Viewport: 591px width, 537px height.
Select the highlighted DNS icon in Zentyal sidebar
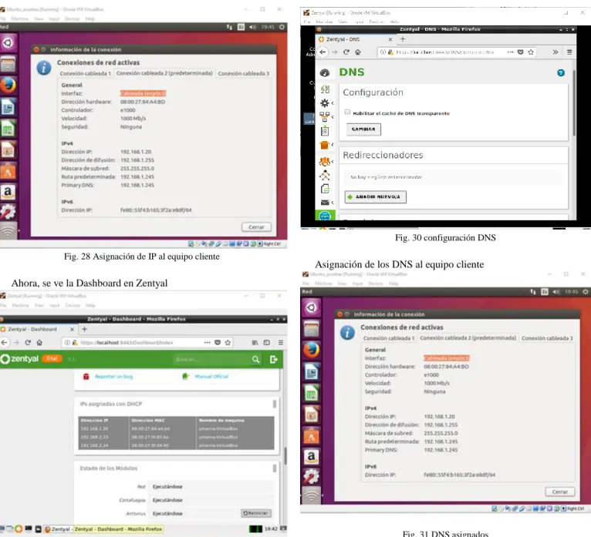click(x=325, y=216)
